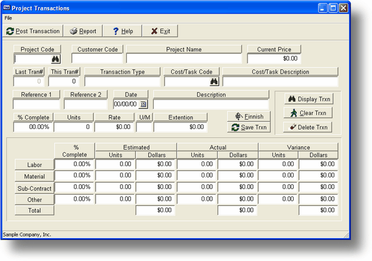Viewport: 372px width, 261px height.
Task: Click the Cost/Task Code input field
Action: 187,82
